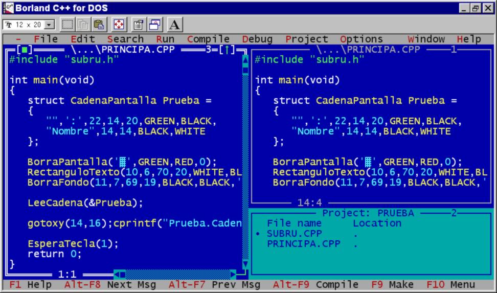The height and width of the screenshot is (293, 497).
Task: Open the File menu
Action: (x=46, y=39)
